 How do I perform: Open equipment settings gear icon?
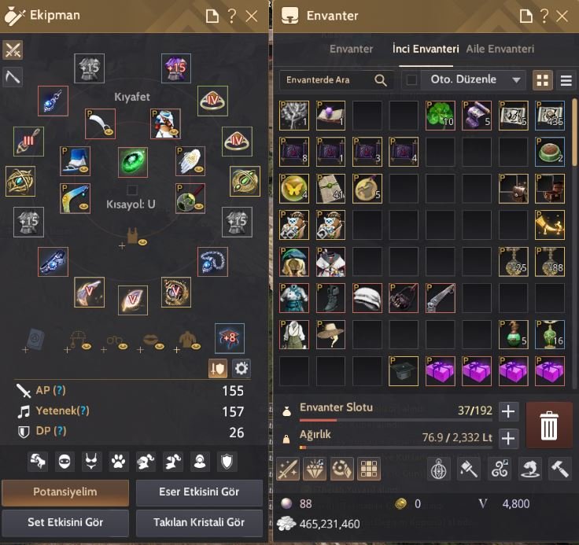coord(242,368)
